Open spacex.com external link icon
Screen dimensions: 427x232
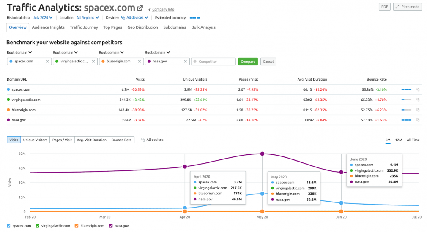coord(140,8)
